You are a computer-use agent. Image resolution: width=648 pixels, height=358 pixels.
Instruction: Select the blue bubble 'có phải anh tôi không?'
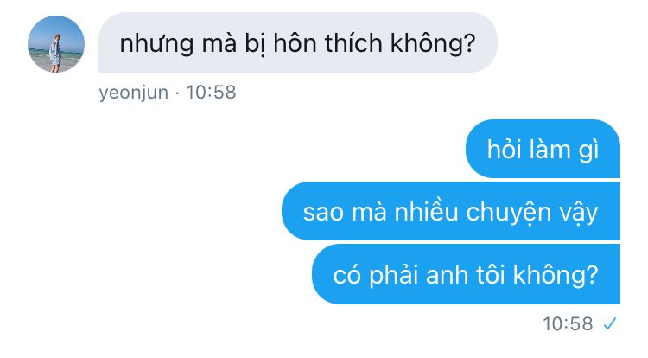click(x=466, y=274)
